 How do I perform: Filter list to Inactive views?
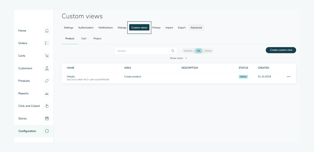(188, 51)
